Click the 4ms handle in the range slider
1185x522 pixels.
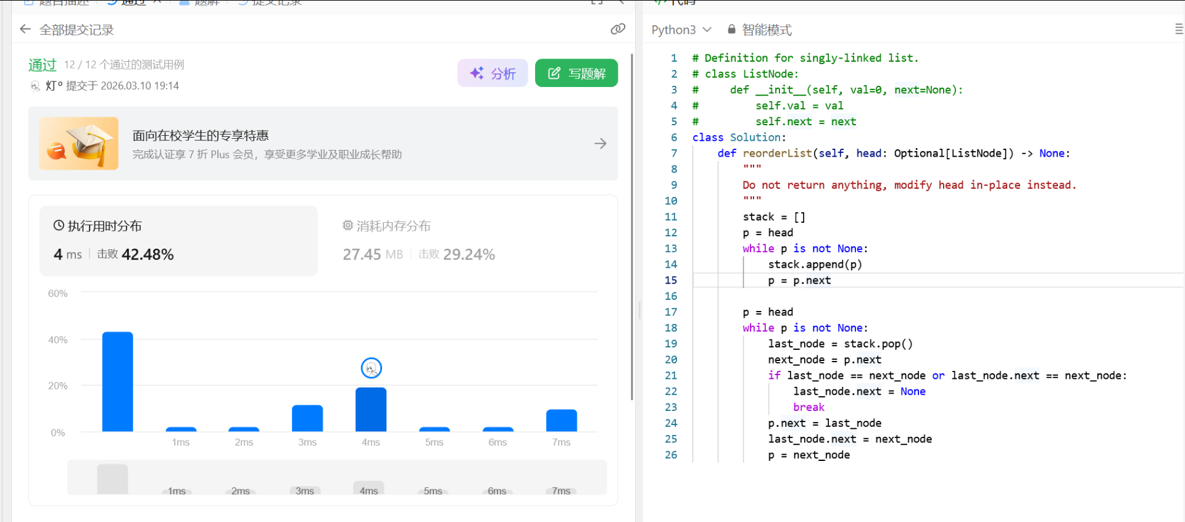pos(368,489)
